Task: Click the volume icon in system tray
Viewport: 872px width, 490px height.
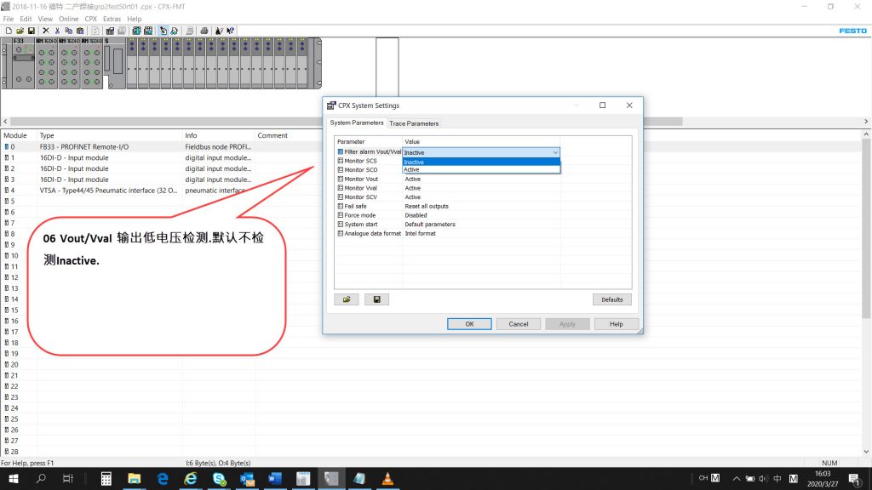Action: (763, 478)
